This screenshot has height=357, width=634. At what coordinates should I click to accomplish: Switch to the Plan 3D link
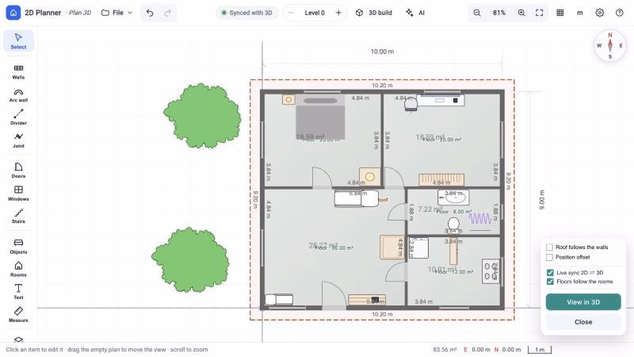click(x=80, y=13)
